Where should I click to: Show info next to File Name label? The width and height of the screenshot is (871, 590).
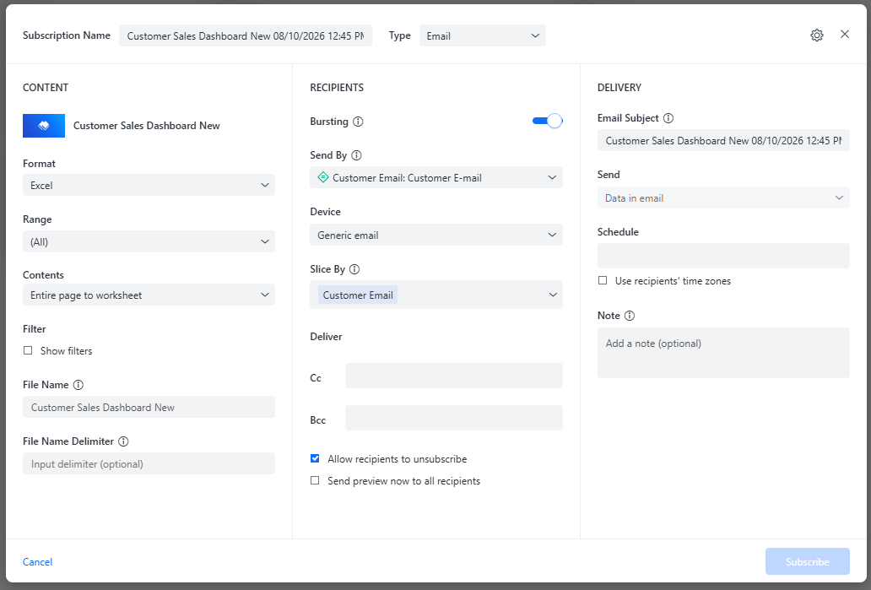tap(78, 385)
